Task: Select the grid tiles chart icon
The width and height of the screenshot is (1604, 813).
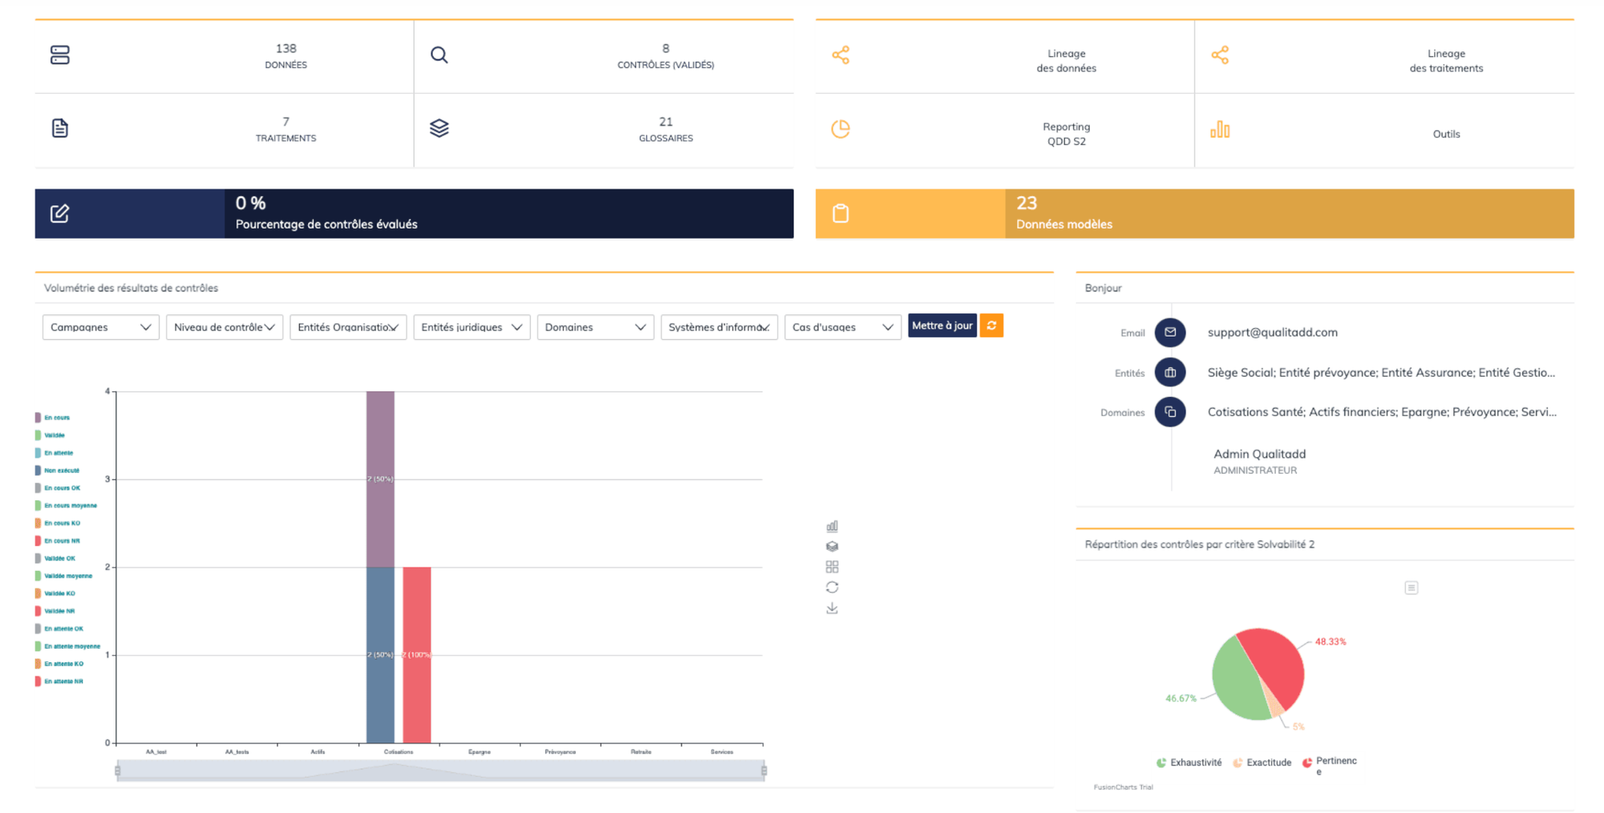Action: pos(832,567)
